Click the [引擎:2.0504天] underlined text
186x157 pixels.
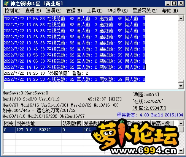(x=149, y=108)
